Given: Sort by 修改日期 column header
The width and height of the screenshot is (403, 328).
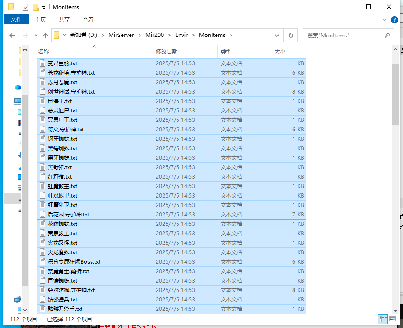Looking at the screenshot, I should pos(186,51).
